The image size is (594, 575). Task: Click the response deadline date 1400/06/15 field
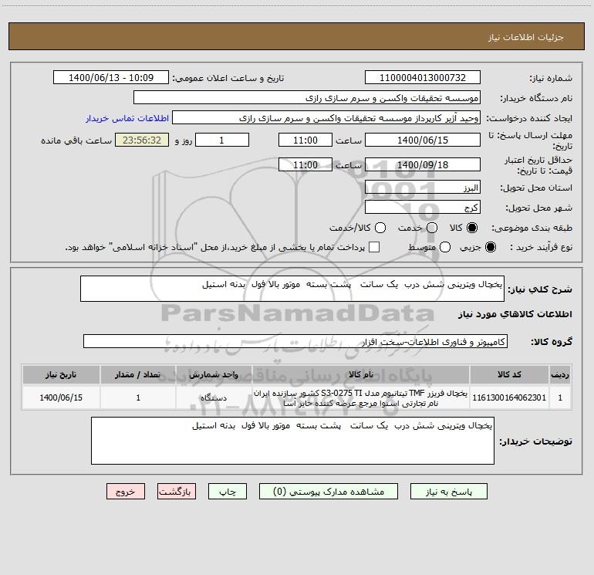click(x=423, y=140)
